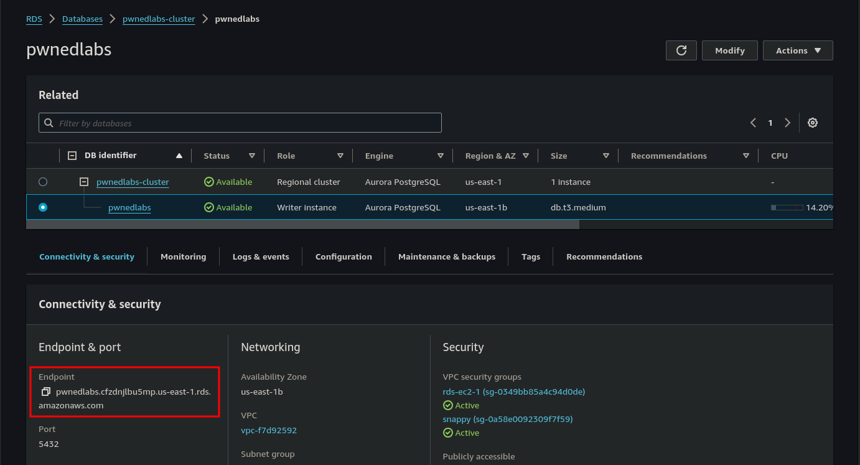This screenshot has width=860, height=465.
Task: Click the refresh icon button
Action: (681, 50)
